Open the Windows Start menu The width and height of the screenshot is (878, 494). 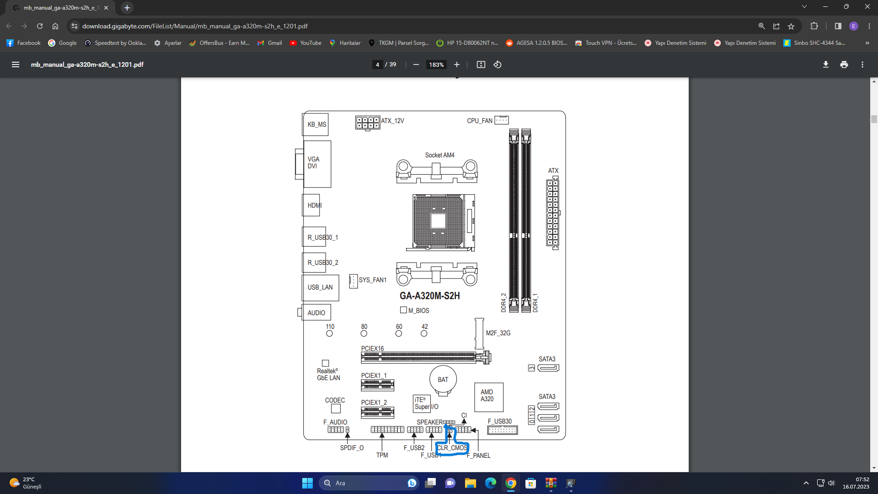click(x=307, y=483)
